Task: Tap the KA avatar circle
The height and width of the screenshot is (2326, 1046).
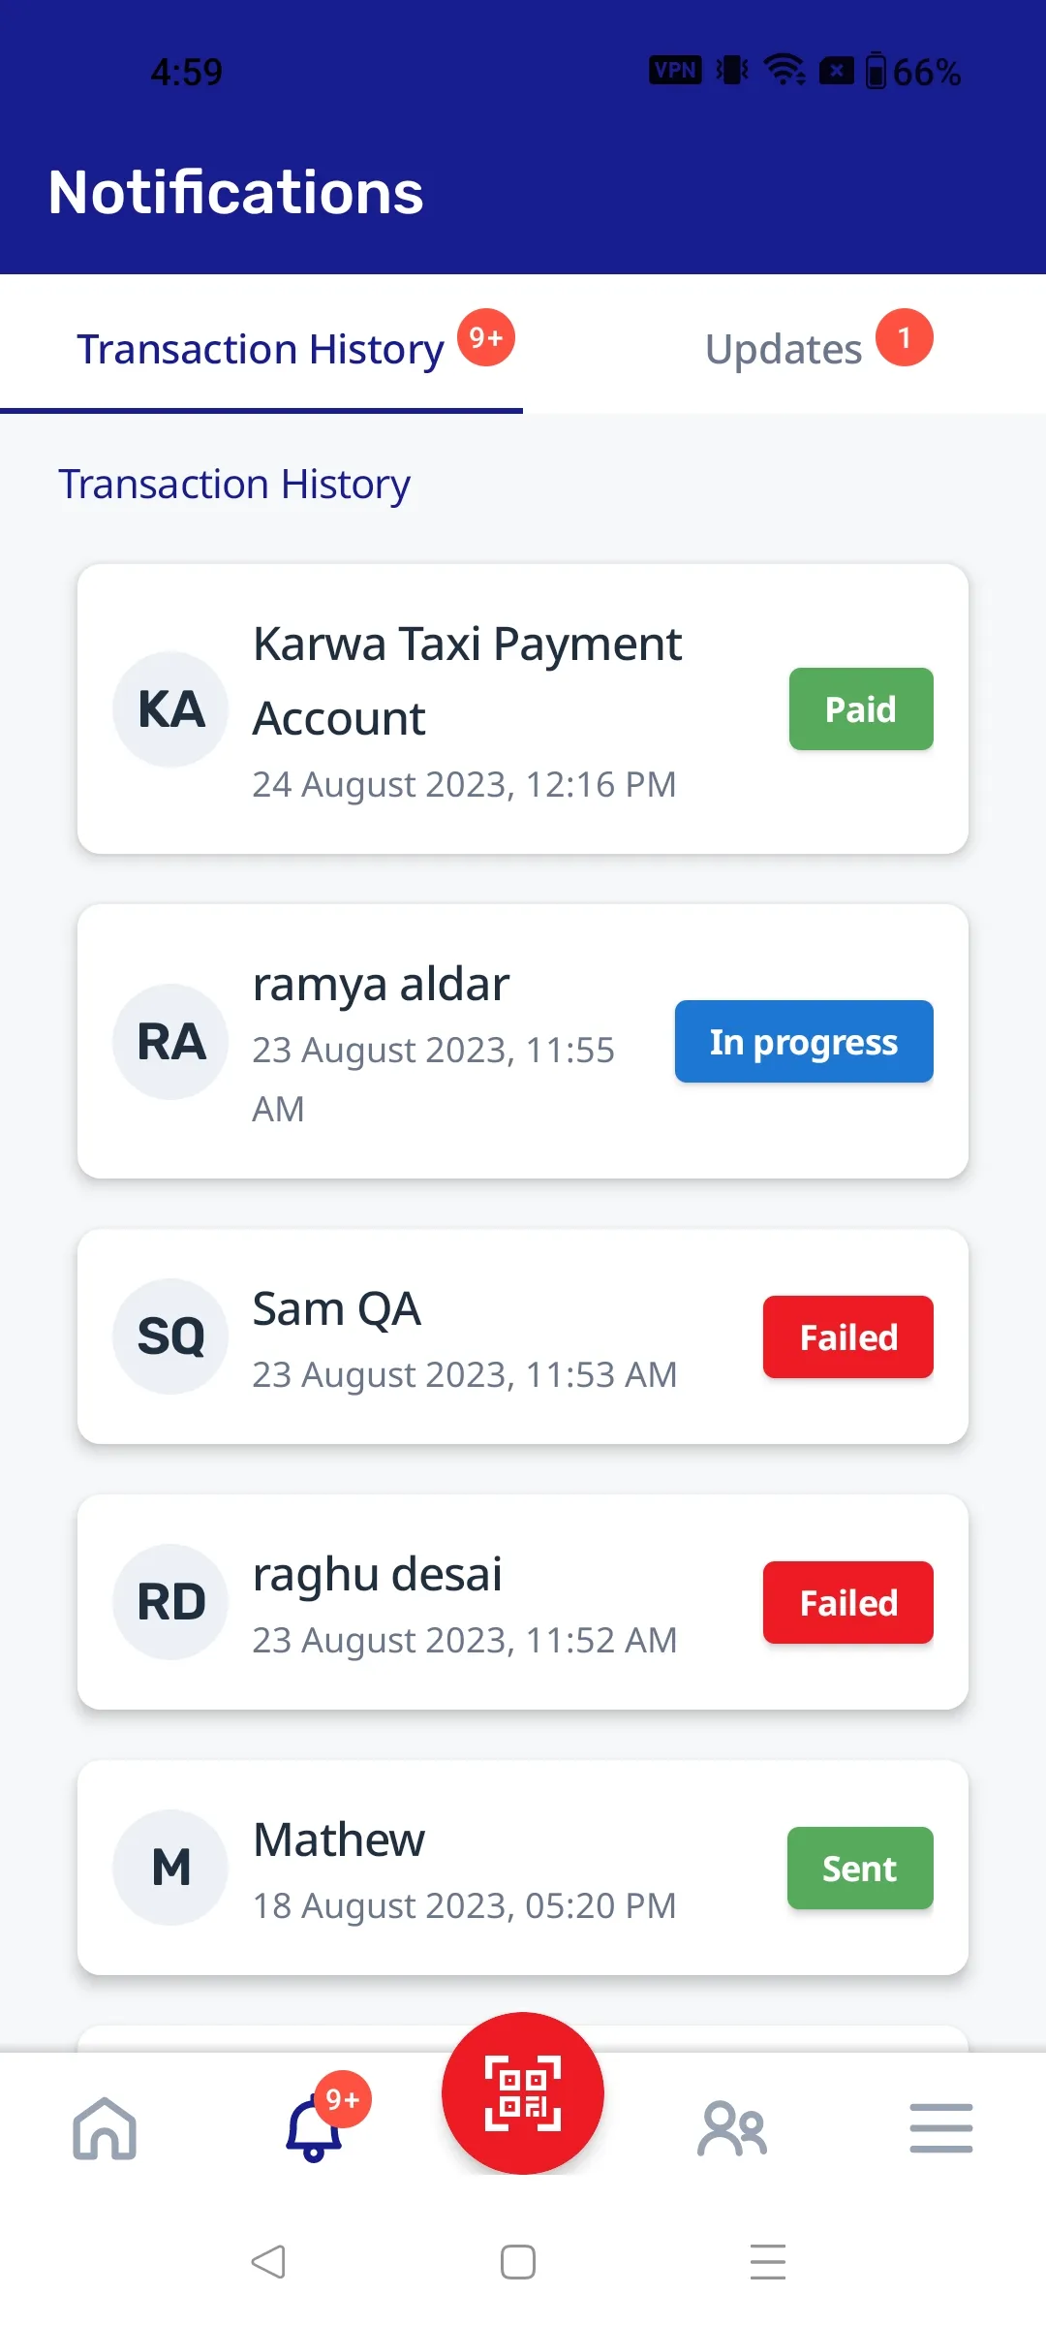Action: pos(171,709)
